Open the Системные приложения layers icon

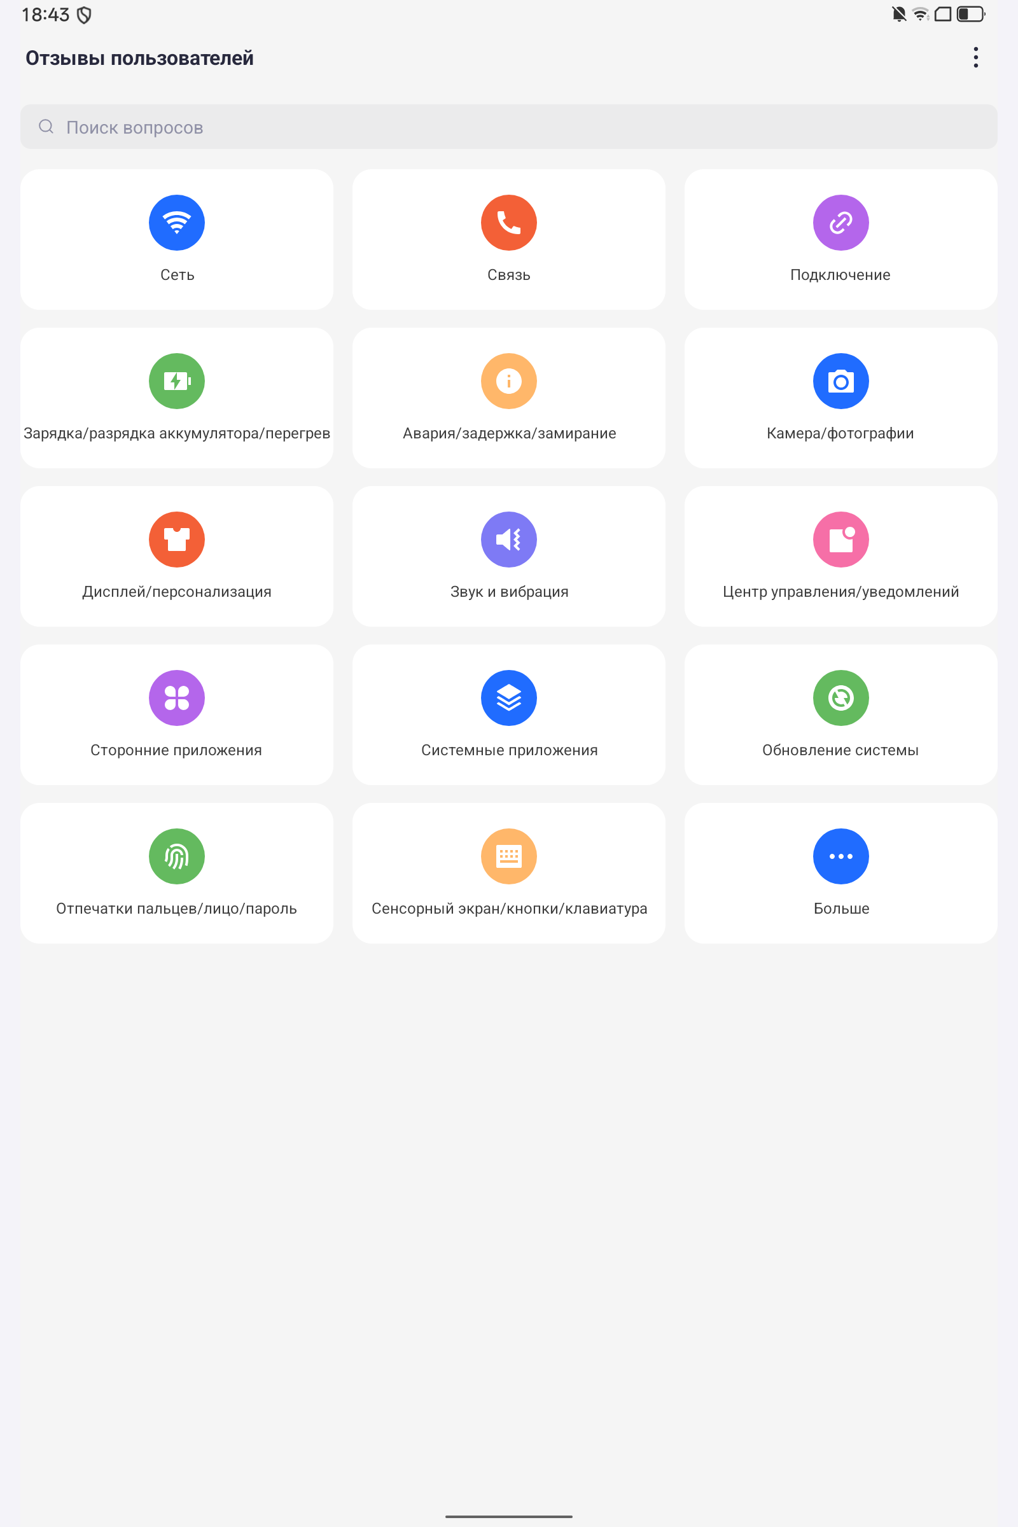click(508, 698)
